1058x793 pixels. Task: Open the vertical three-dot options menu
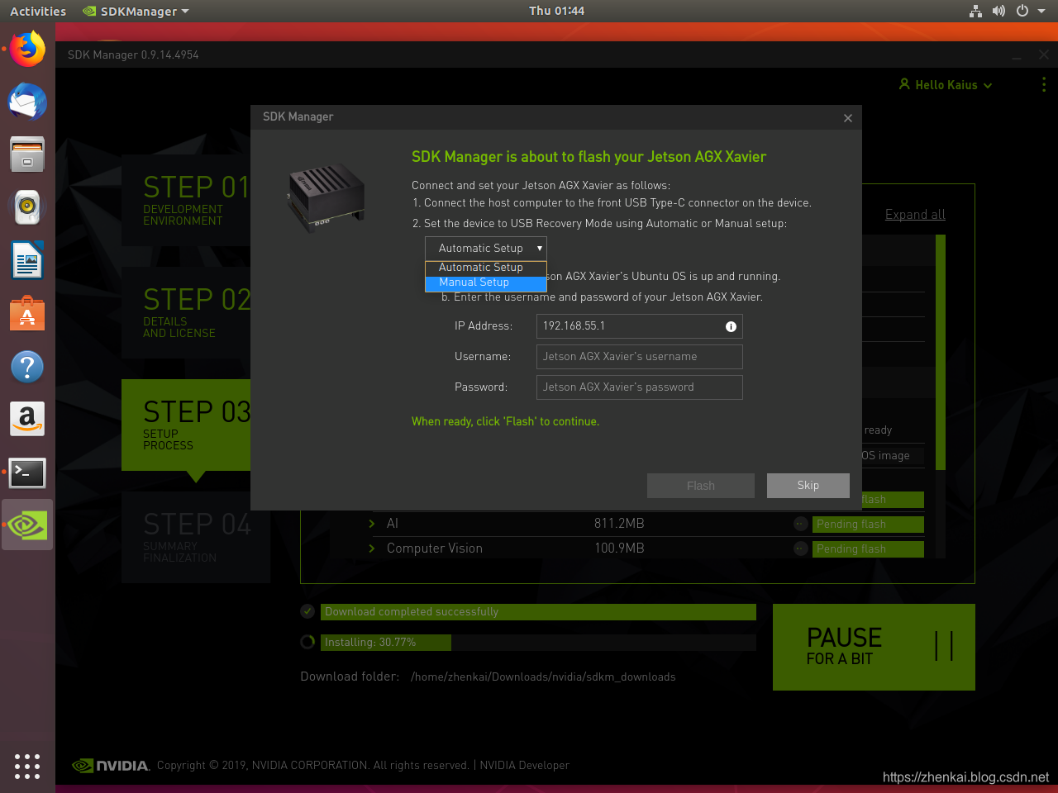click(x=1043, y=84)
